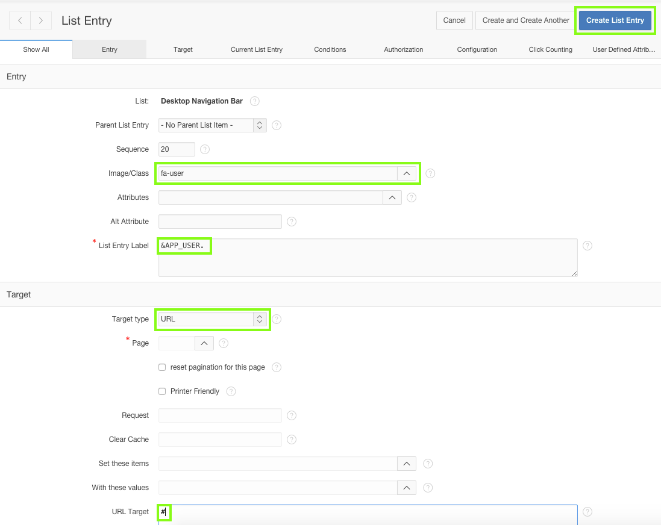Screen dimensions: 661x525
Task: Click the Create List Entry button
Action: click(615, 20)
